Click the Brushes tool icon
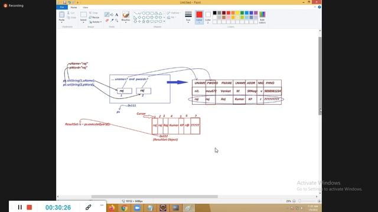The width and height of the screenshot is (378, 212). click(x=126, y=15)
